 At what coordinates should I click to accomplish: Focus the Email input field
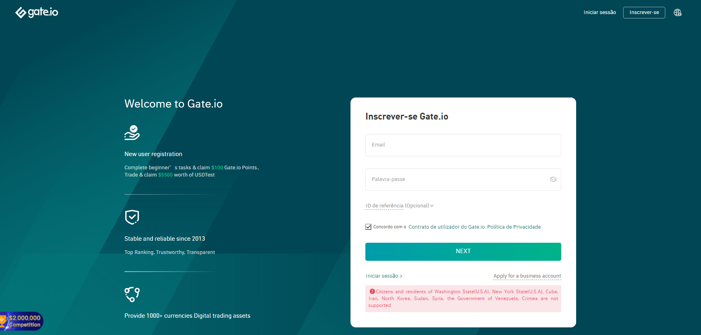click(x=463, y=145)
